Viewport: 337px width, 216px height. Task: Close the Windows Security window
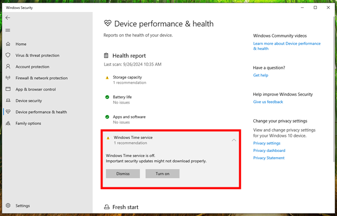pos(328,7)
